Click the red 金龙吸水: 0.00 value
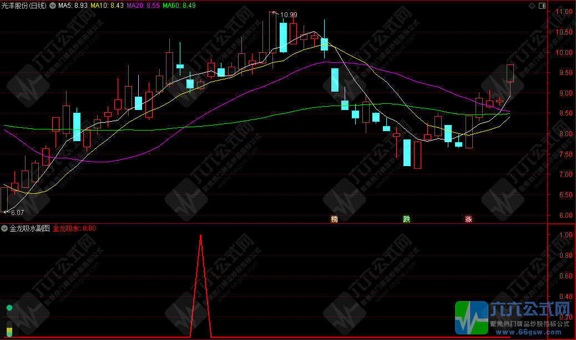The width and height of the screenshot is (576, 340). click(x=74, y=228)
